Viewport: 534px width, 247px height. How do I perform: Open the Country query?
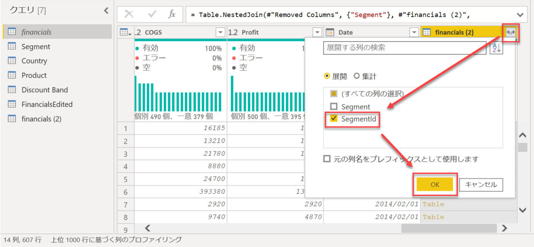coord(34,61)
